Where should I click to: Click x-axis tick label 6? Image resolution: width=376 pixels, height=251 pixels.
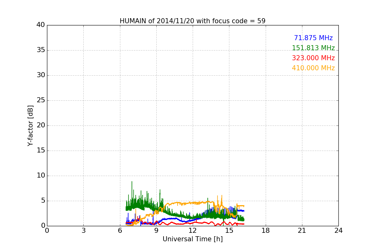[120, 231]
